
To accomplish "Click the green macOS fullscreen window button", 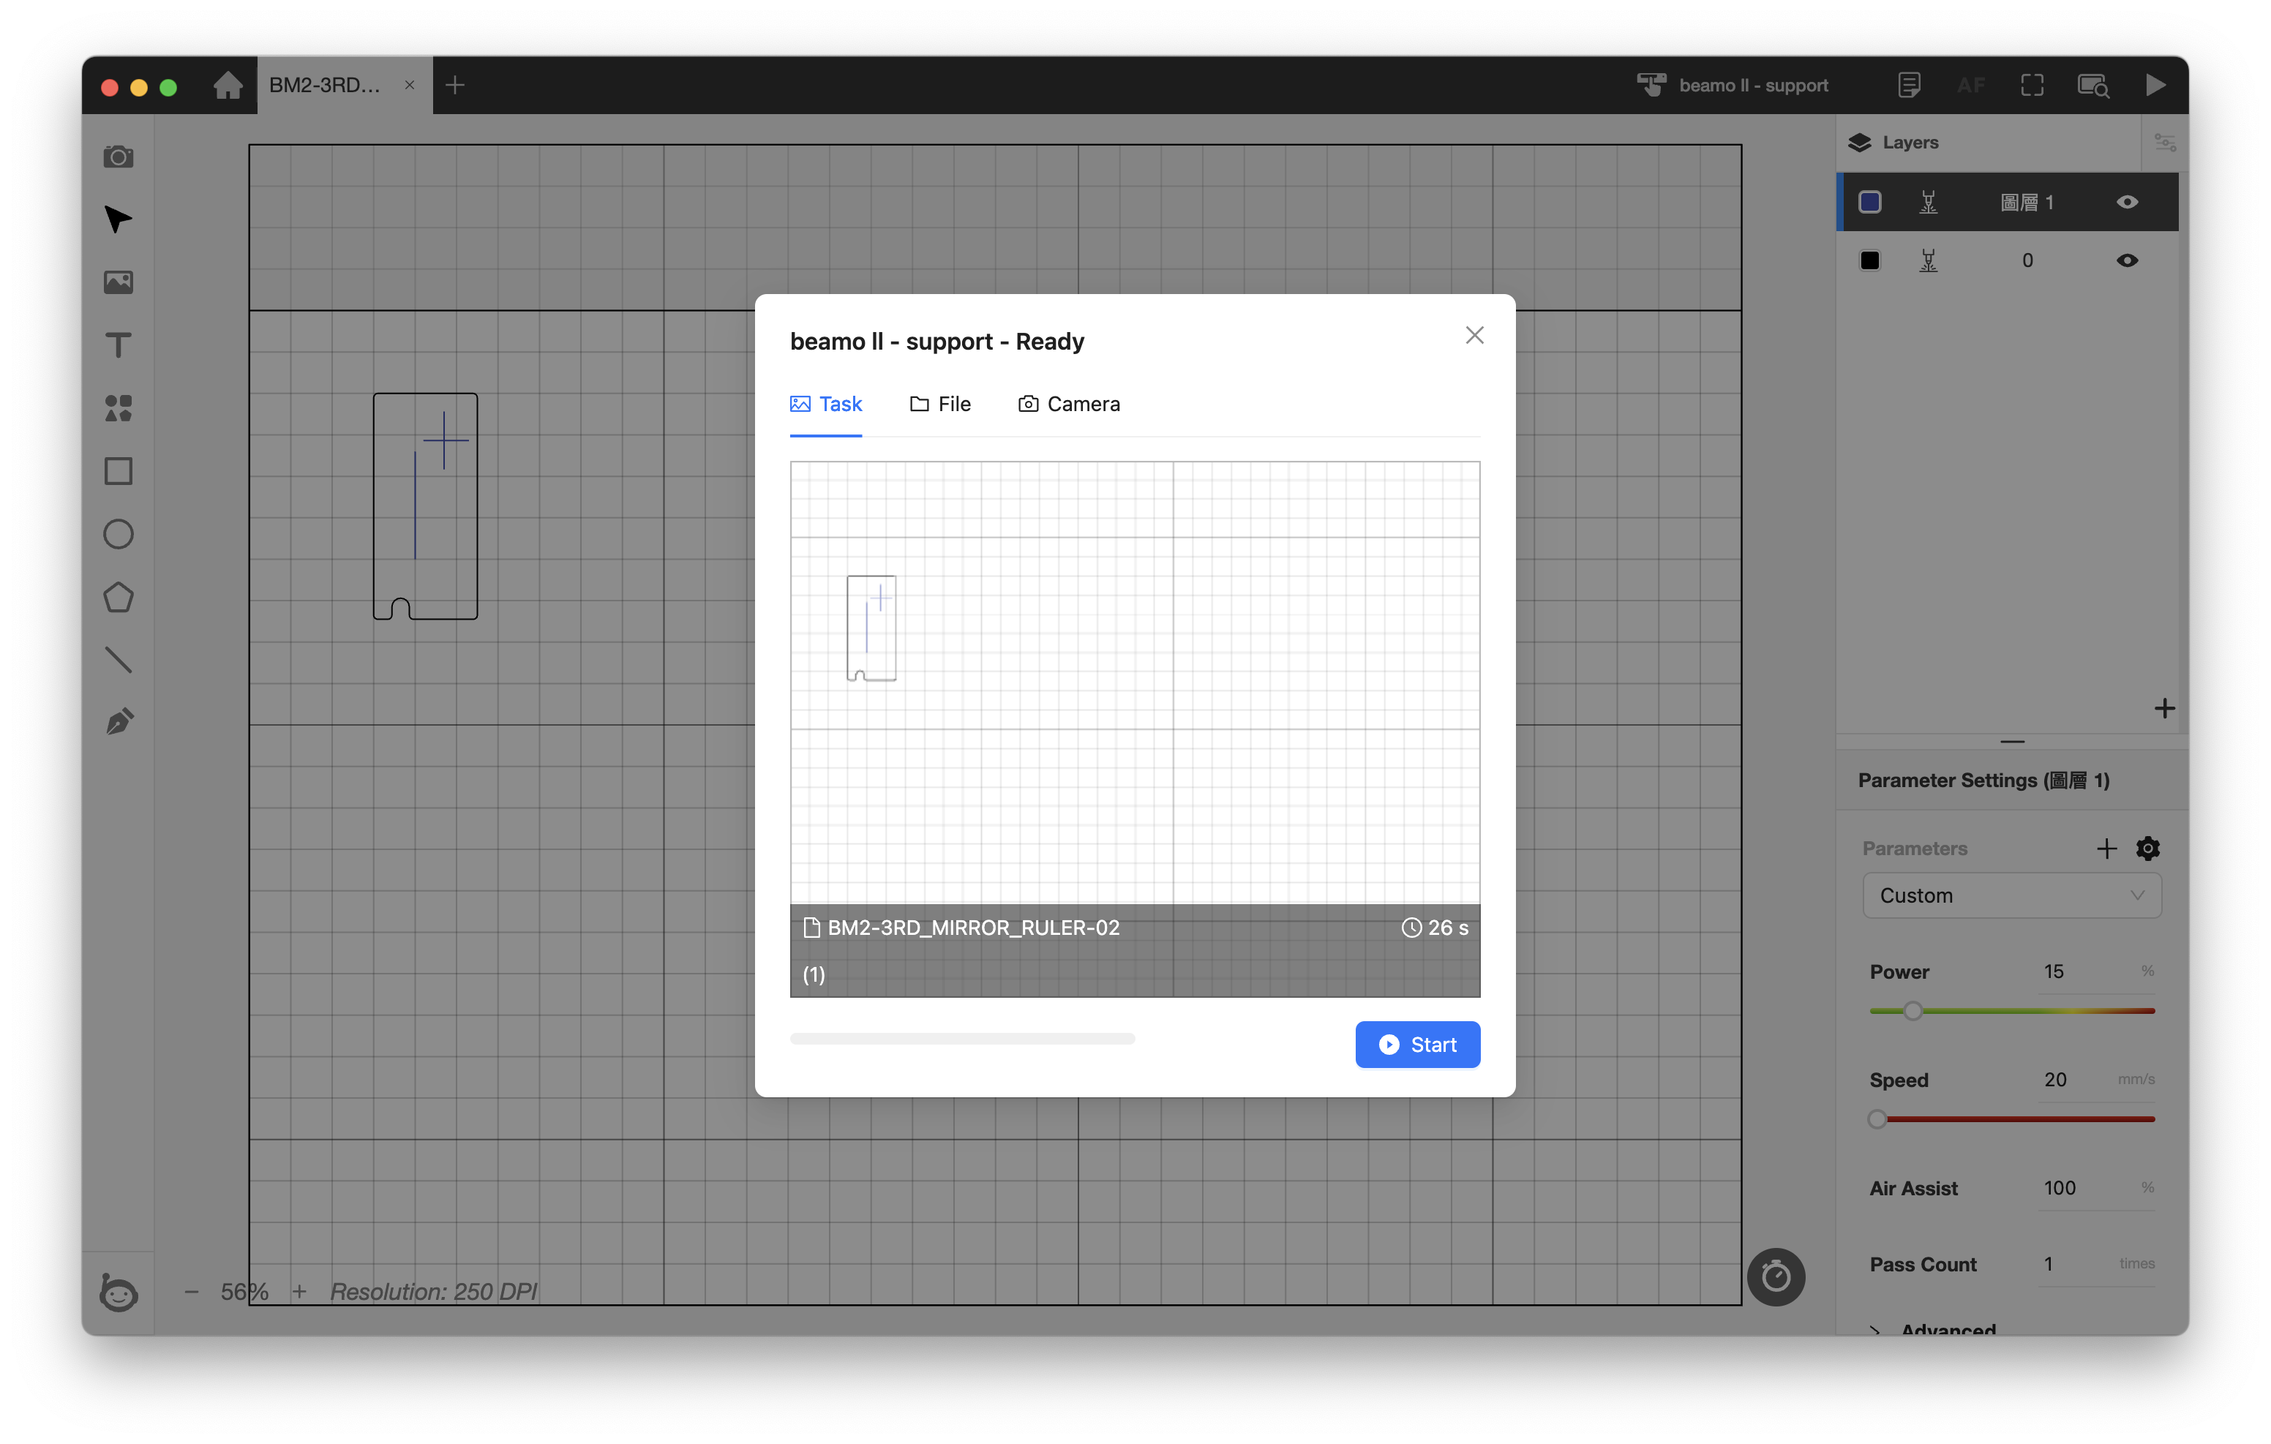I will point(168,87).
